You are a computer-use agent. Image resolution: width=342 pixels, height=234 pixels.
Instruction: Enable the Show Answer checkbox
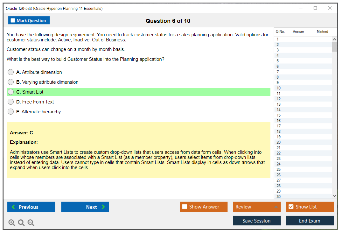click(185, 207)
